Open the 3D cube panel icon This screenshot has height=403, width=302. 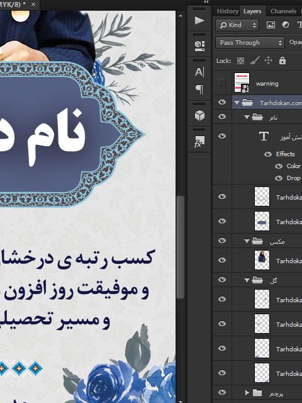click(199, 115)
